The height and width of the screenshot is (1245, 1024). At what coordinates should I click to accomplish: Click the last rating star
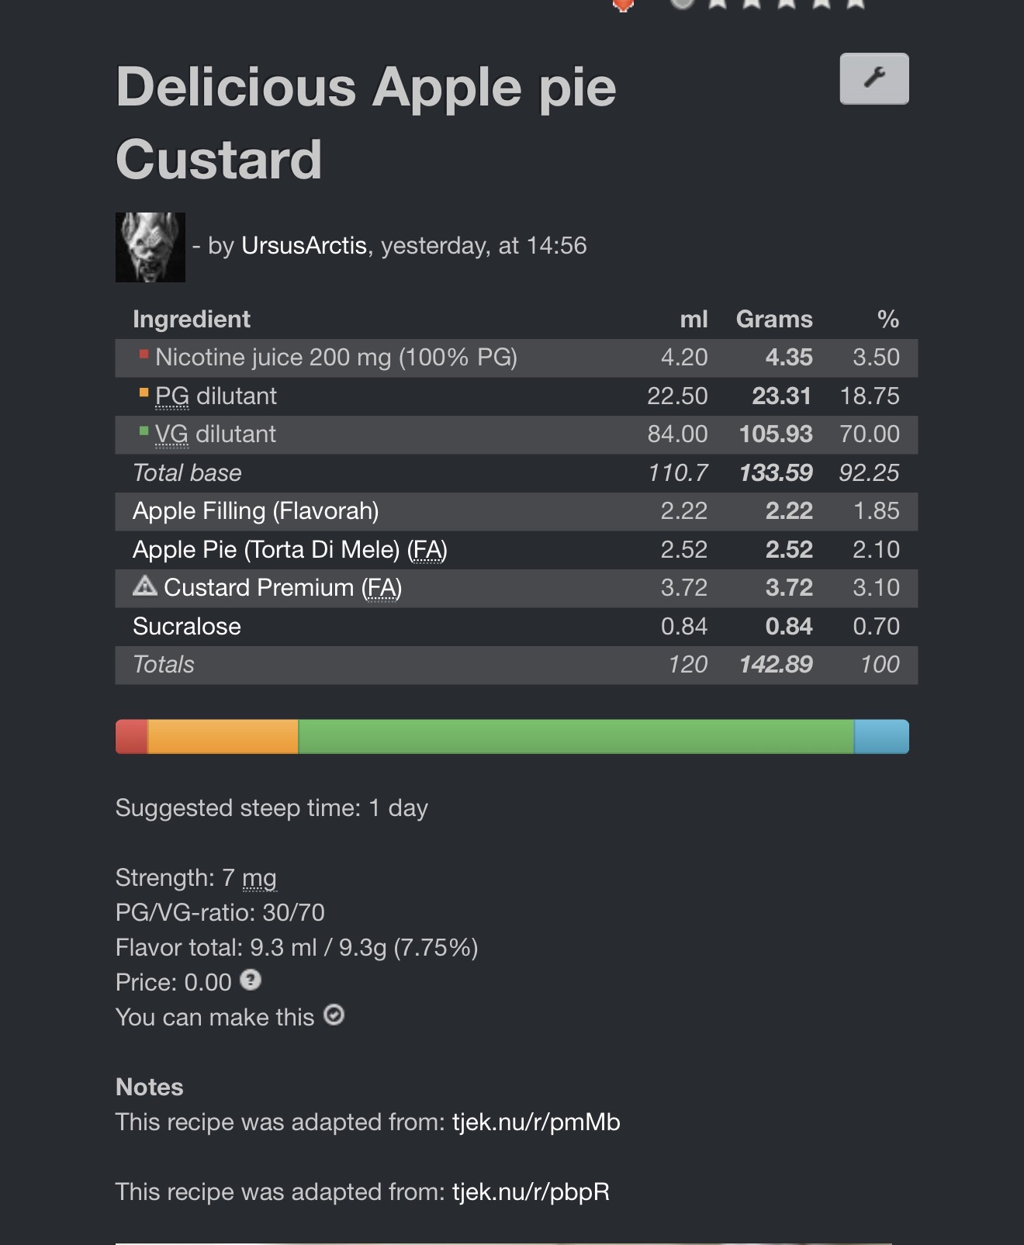(x=855, y=3)
